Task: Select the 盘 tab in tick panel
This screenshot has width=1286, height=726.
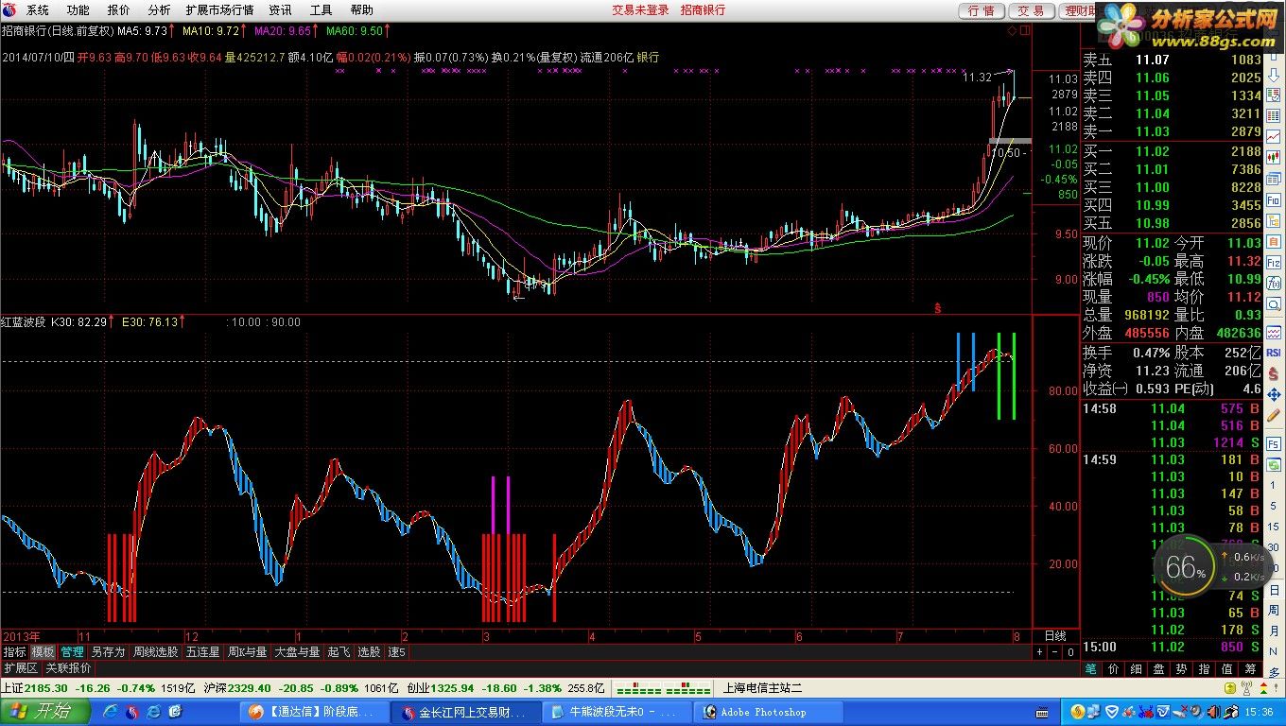Action: [1158, 668]
